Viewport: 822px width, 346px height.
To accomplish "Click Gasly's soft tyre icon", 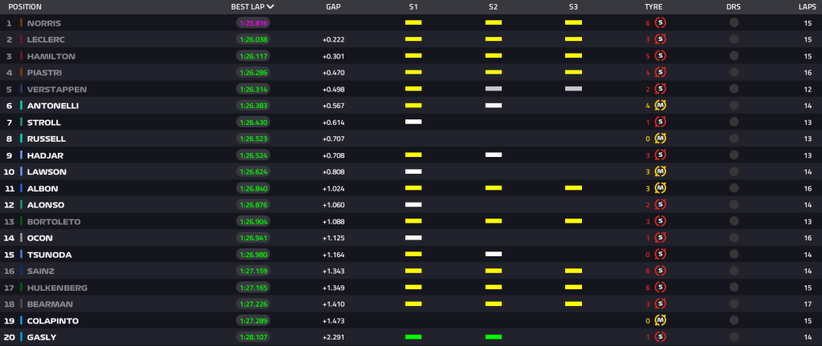I will (x=661, y=337).
